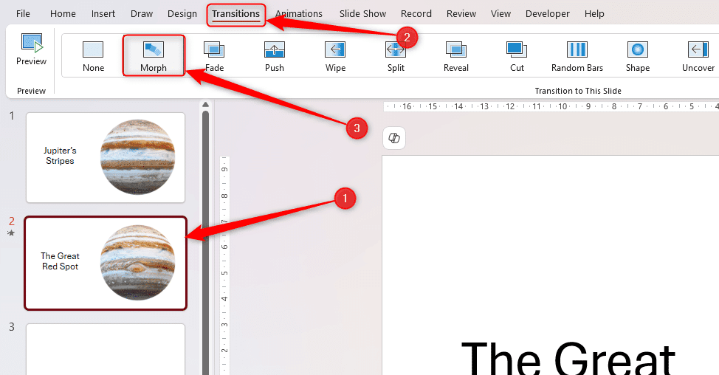Switch to the Insert tab
The height and width of the screenshot is (375, 719).
(x=103, y=14)
